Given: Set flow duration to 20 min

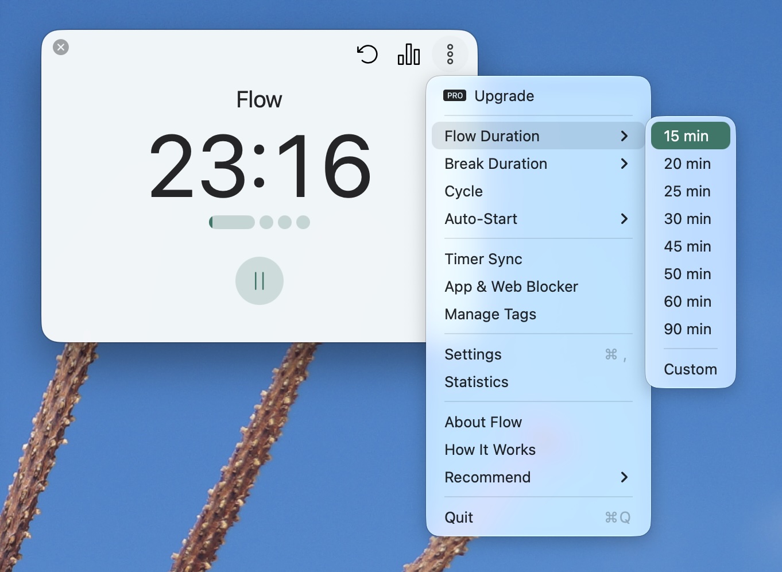Looking at the screenshot, I should (x=691, y=164).
